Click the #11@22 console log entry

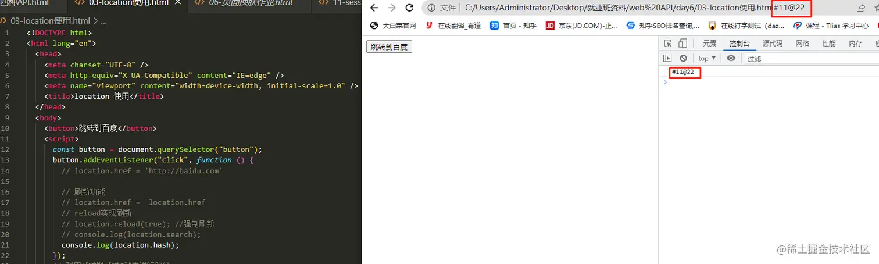pyautogui.click(x=683, y=72)
